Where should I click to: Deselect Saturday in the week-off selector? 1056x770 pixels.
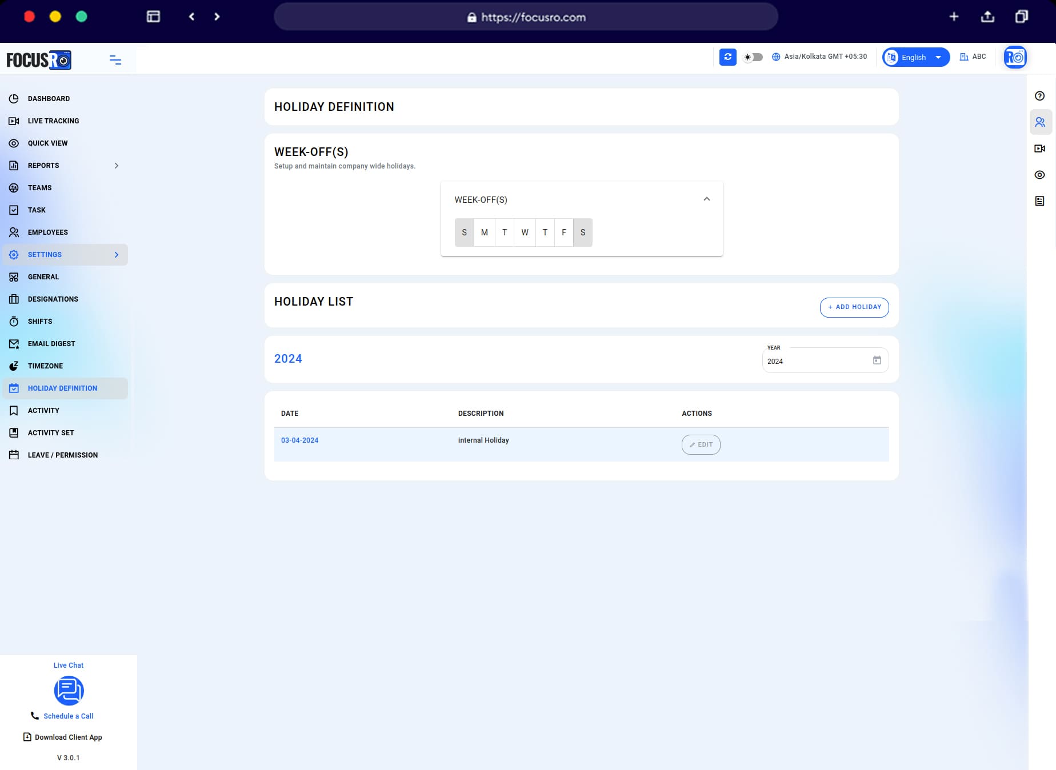(582, 232)
